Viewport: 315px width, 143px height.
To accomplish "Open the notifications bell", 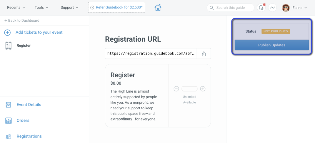I will pyautogui.click(x=261, y=8).
